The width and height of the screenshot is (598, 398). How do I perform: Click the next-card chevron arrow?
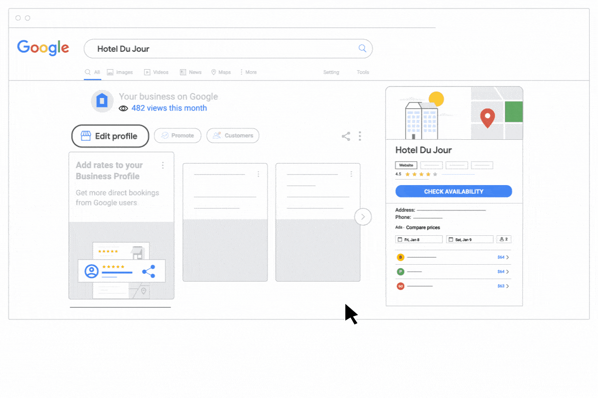tap(363, 216)
